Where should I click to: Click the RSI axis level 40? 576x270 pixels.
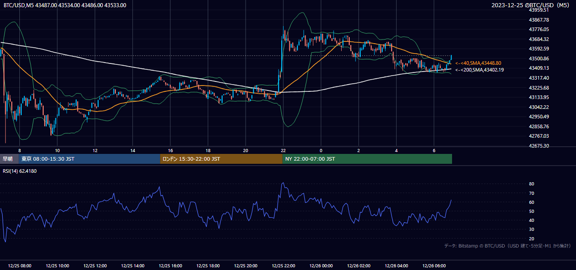click(x=531, y=220)
